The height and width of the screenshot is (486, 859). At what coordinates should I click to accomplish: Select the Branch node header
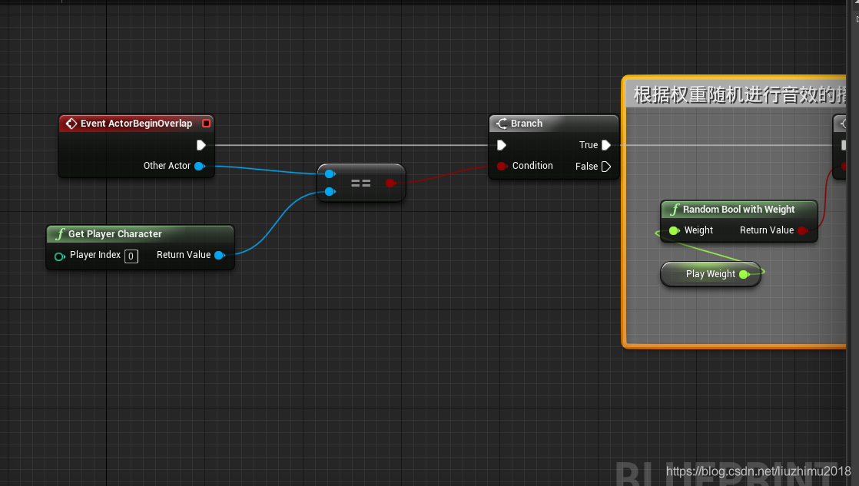click(553, 124)
